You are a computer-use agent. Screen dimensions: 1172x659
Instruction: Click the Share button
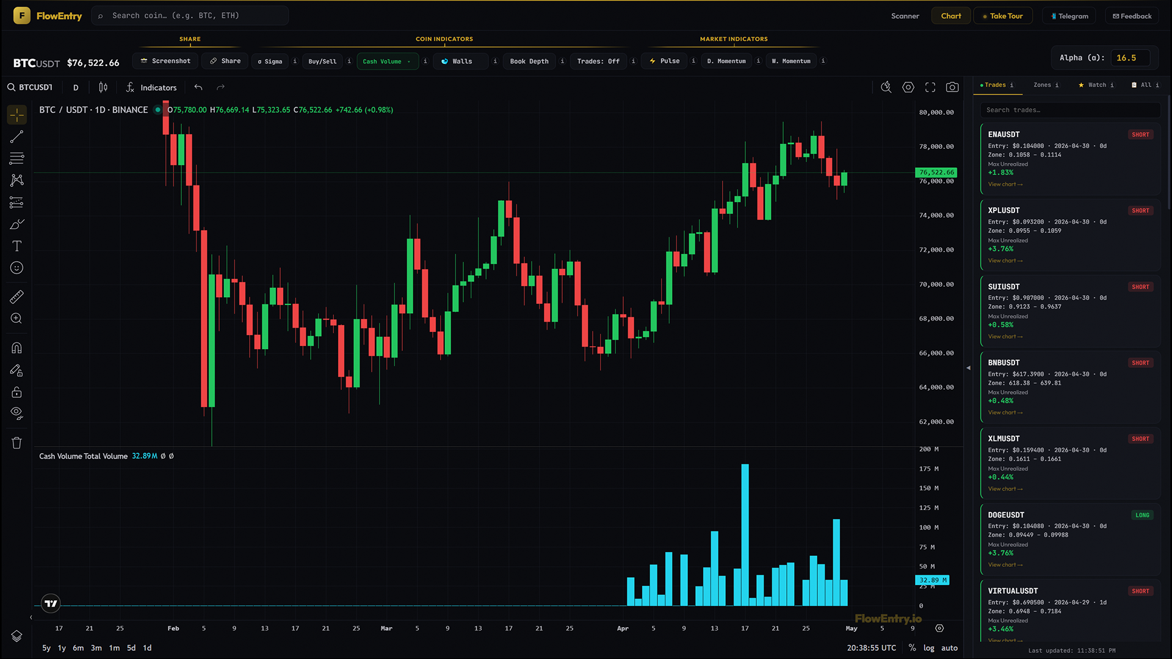pos(225,61)
